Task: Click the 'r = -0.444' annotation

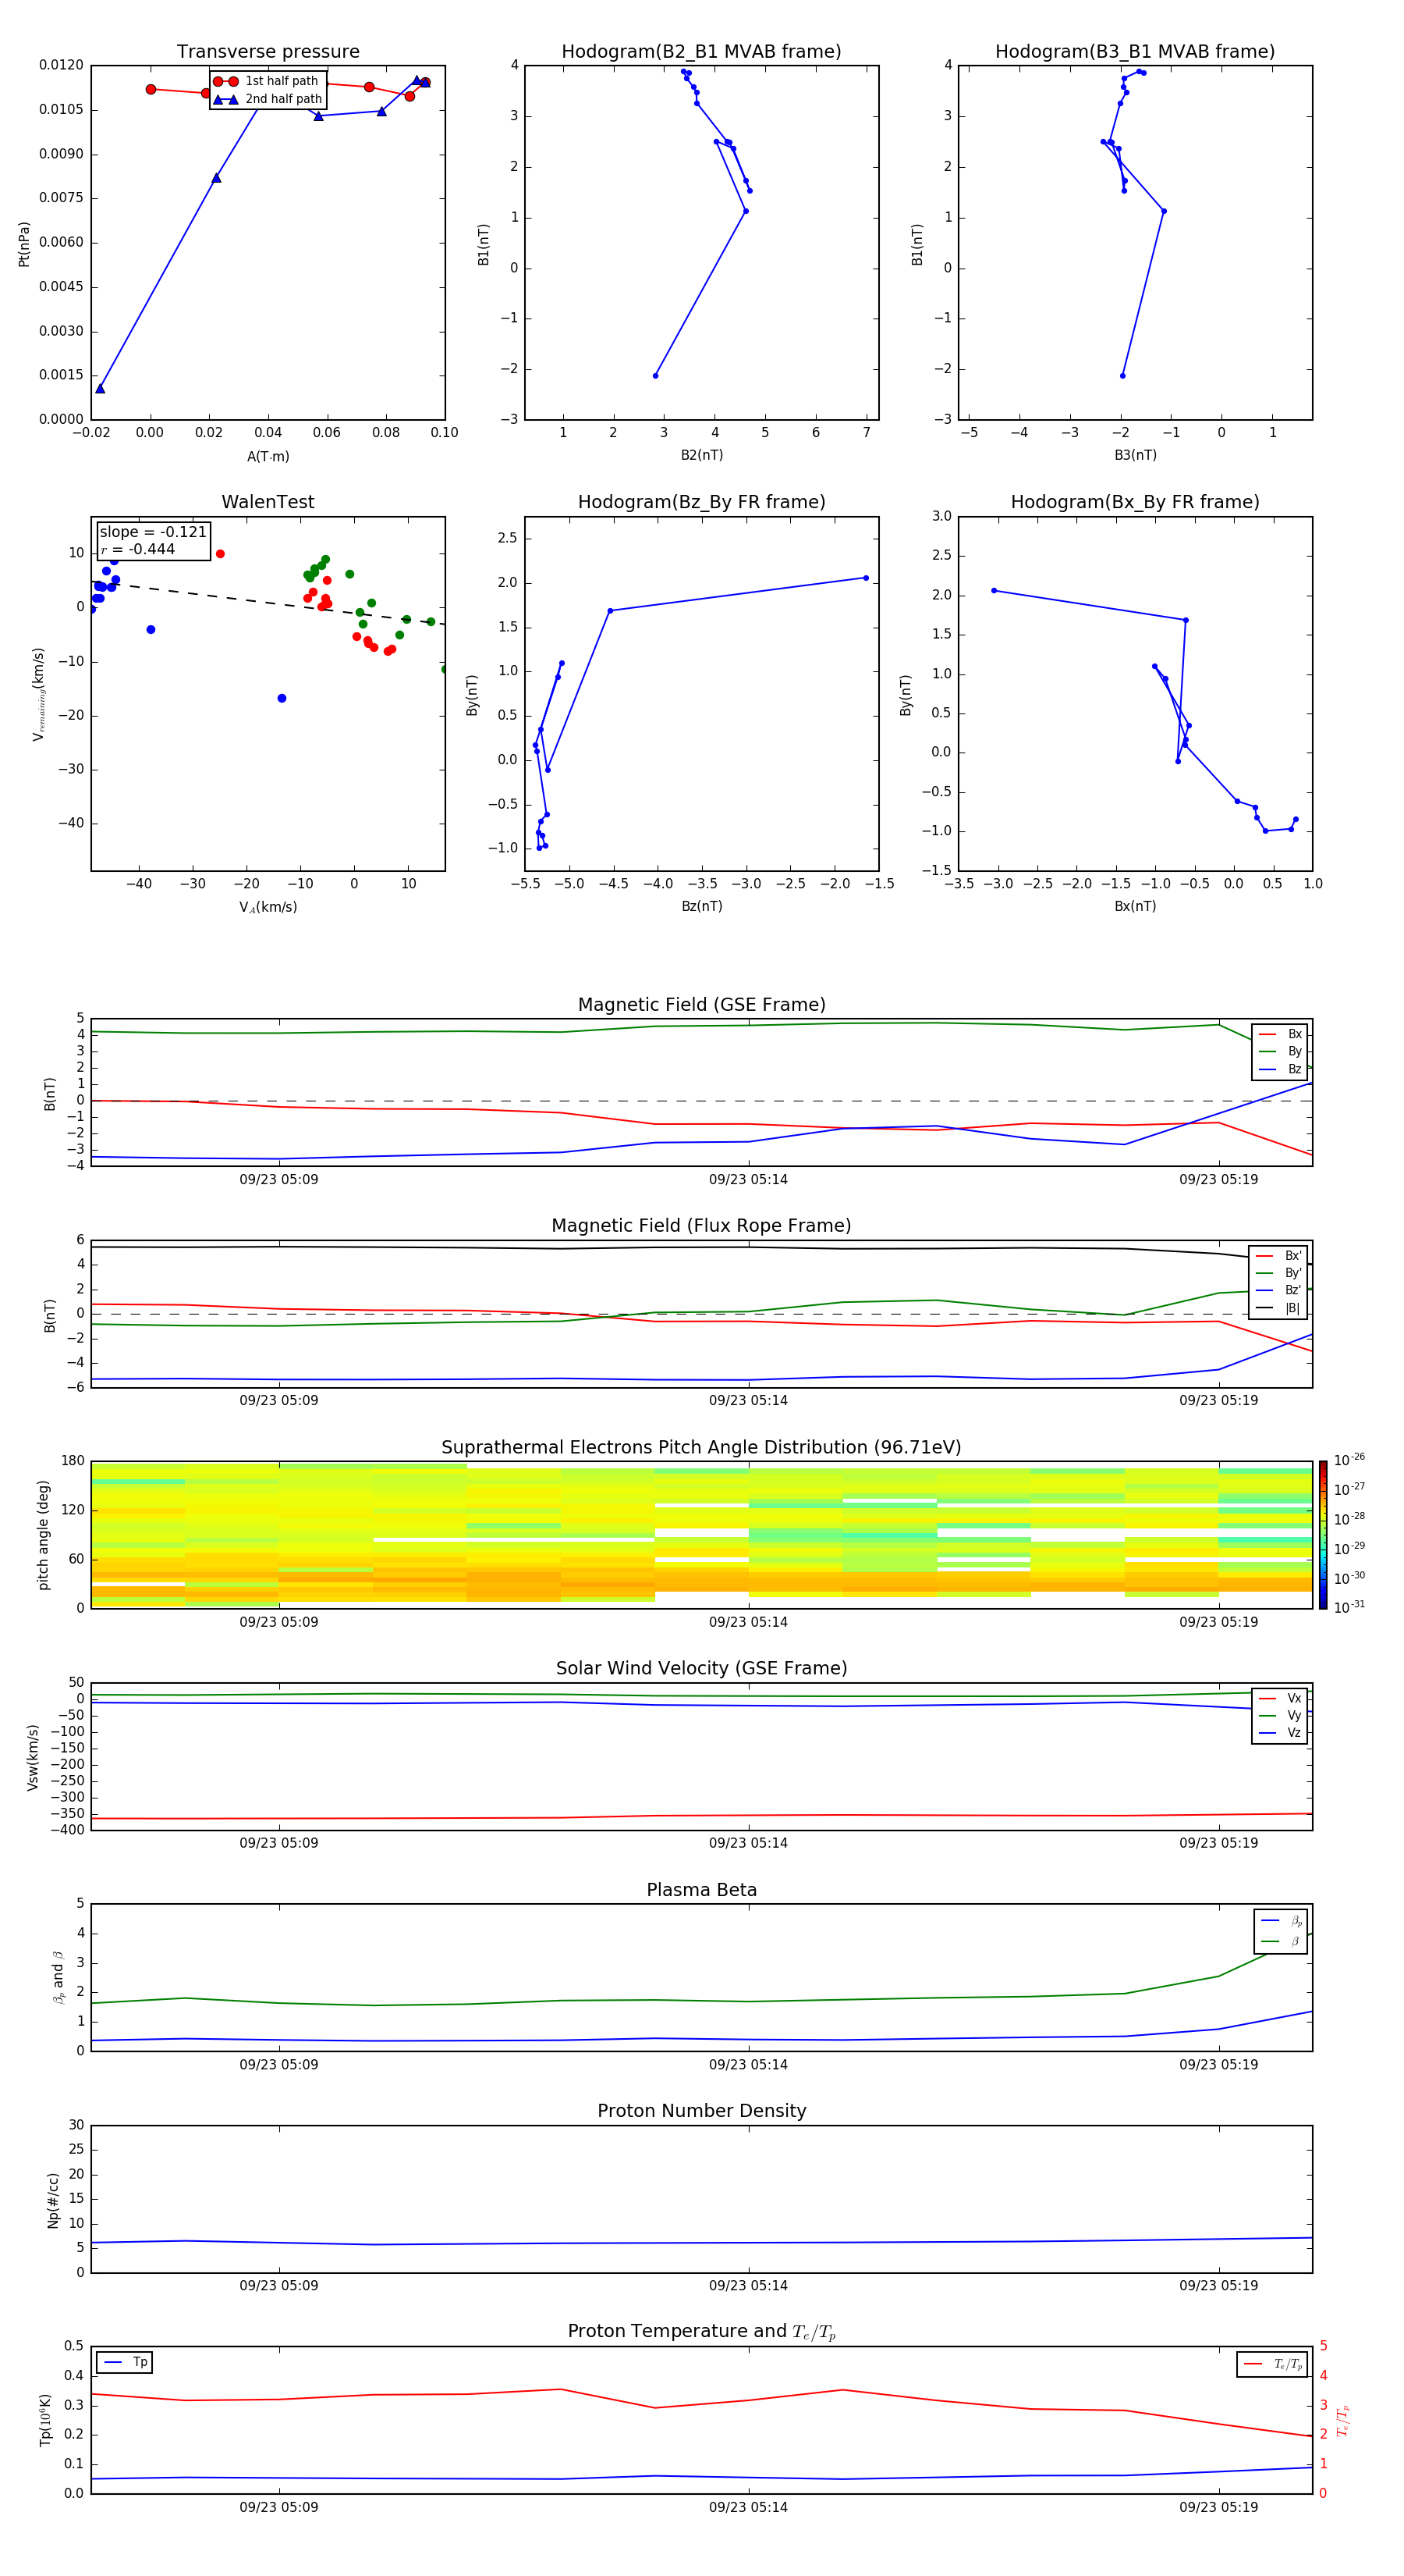Action: 138,549
